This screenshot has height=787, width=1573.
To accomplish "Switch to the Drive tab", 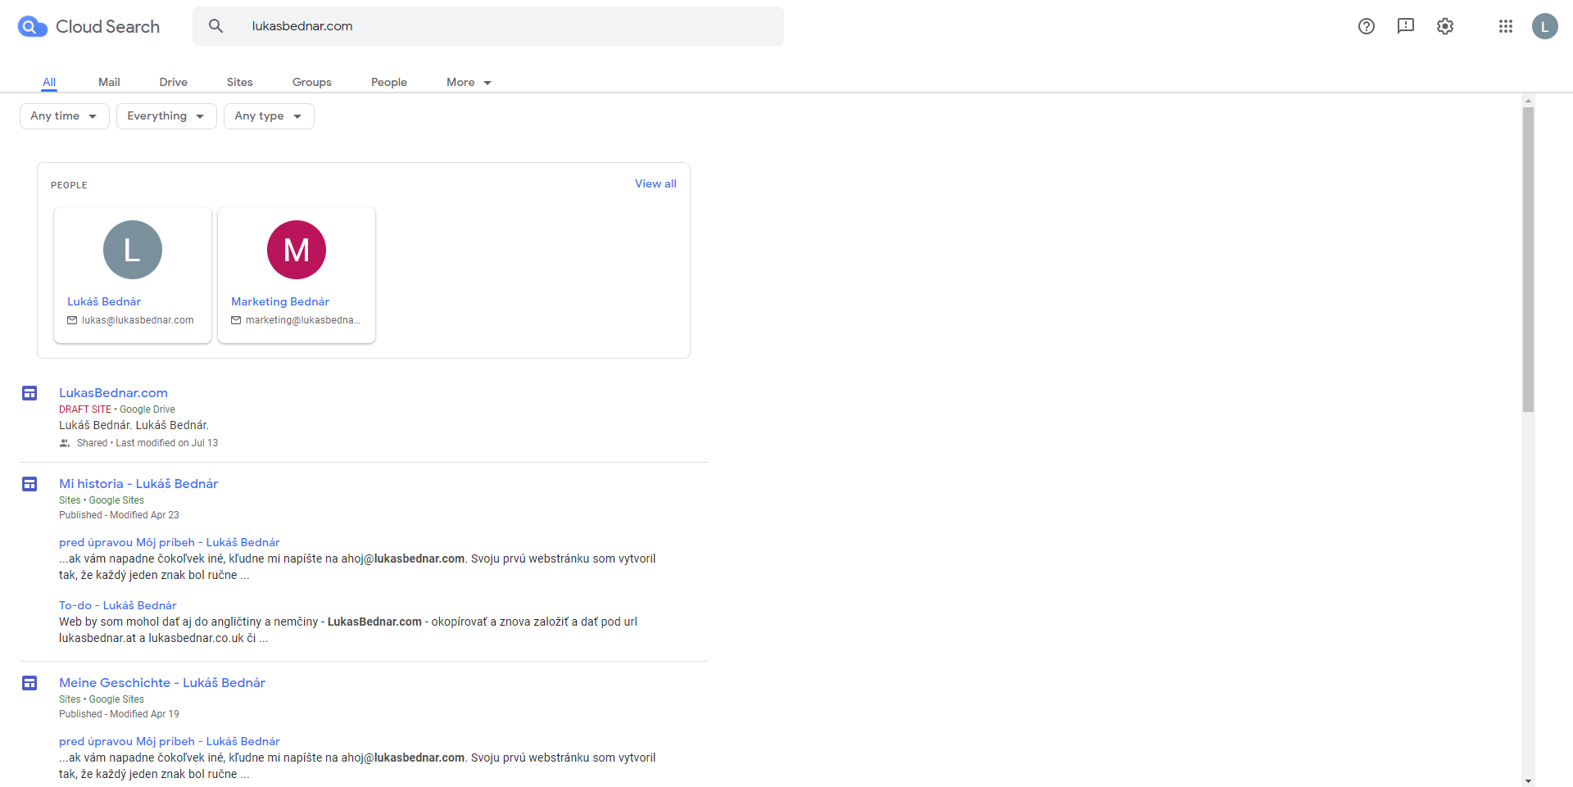I will point(174,82).
